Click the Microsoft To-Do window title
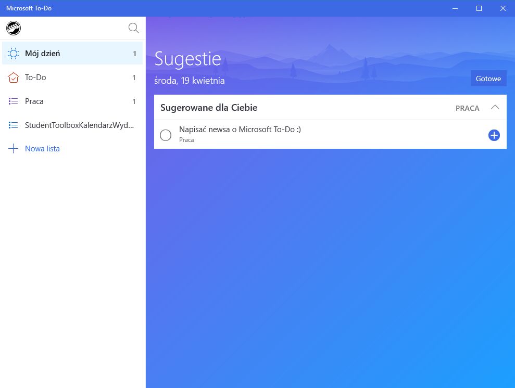Image resolution: width=515 pixels, height=388 pixels. coord(29,8)
